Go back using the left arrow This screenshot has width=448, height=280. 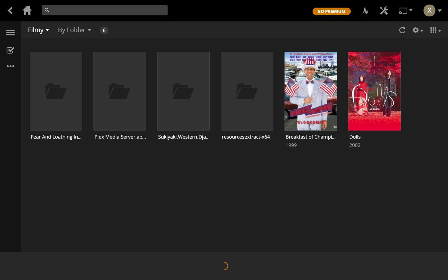click(x=10, y=10)
